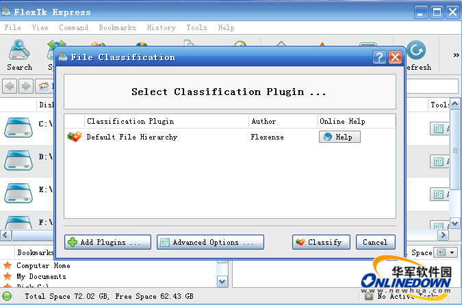Go back with the left arrow
Image resolution: width=462 pixels, height=305 pixels.
pyautogui.click(x=10, y=86)
